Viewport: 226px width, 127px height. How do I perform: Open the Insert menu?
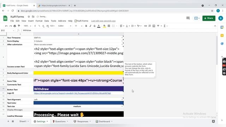(x=31, y=21)
